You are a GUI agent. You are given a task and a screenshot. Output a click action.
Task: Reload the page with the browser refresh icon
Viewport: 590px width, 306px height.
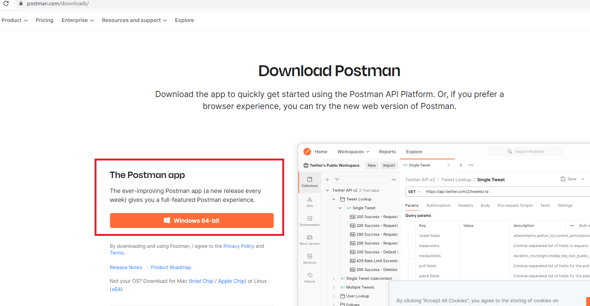pyautogui.click(x=6, y=3)
